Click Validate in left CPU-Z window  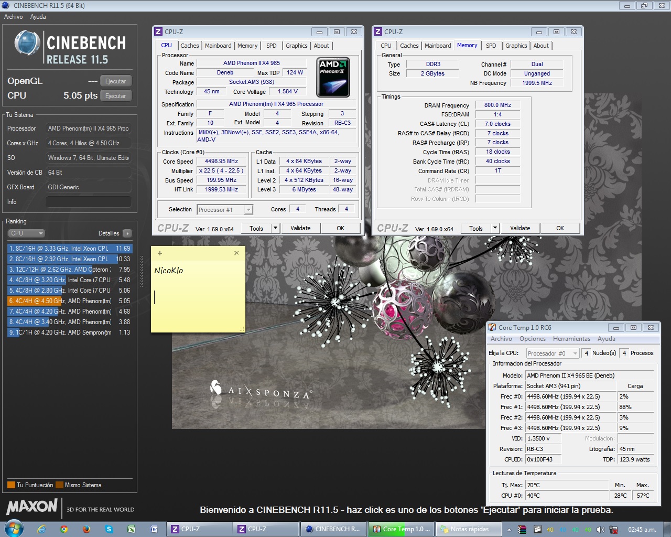tap(300, 228)
